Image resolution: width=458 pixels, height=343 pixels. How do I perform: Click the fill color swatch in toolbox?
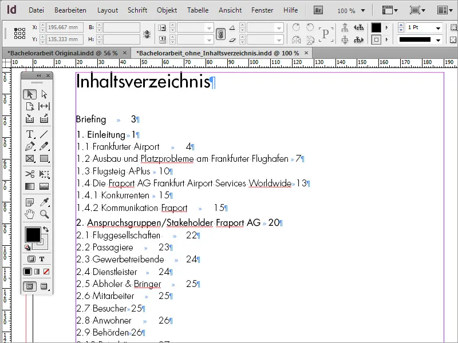tap(33, 235)
